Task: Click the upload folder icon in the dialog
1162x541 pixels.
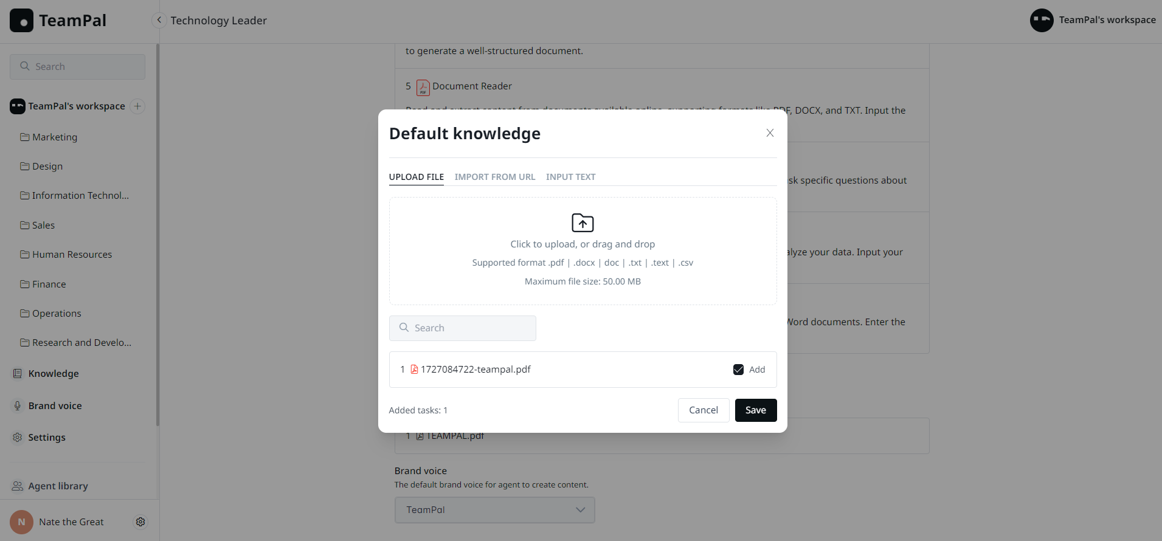Action: point(583,223)
